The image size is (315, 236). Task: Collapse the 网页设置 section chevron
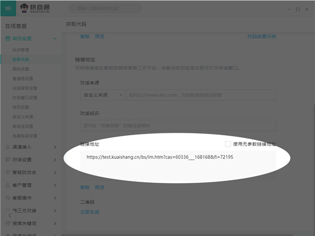coord(55,39)
